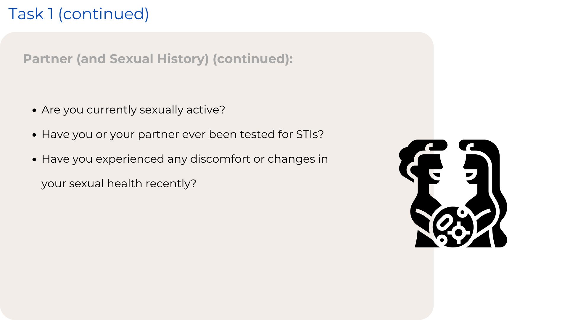The width and height of the screenshot is (586, 320).
Task: Click bullet dot before 'Have you or your partner'
Action: click(x=34, y=135)
